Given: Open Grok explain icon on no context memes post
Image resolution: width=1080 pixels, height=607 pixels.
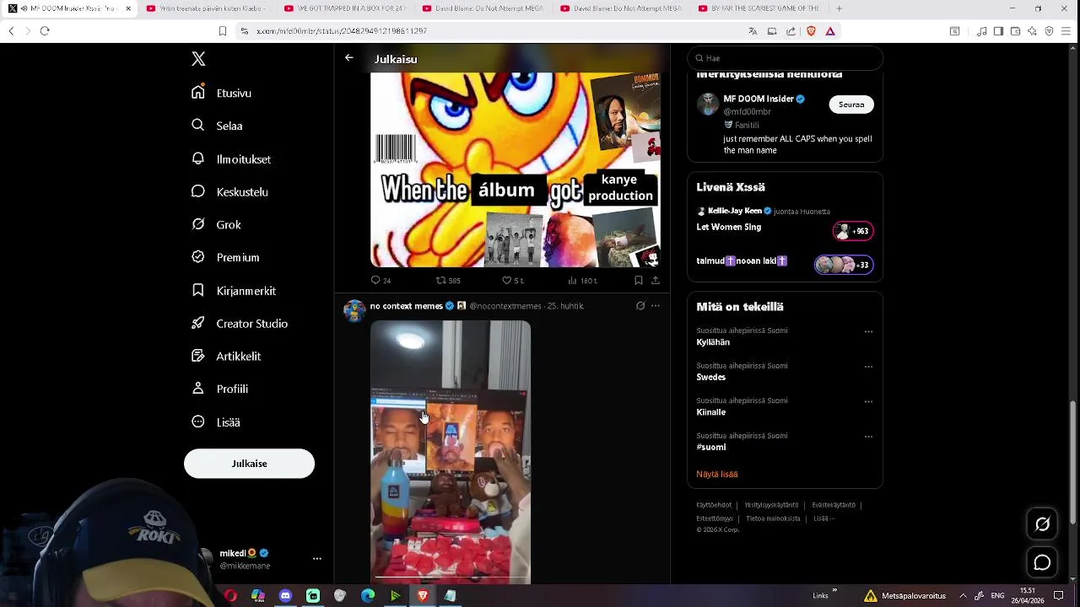Looking at the screenshot, I should click(x=640, y=306).
